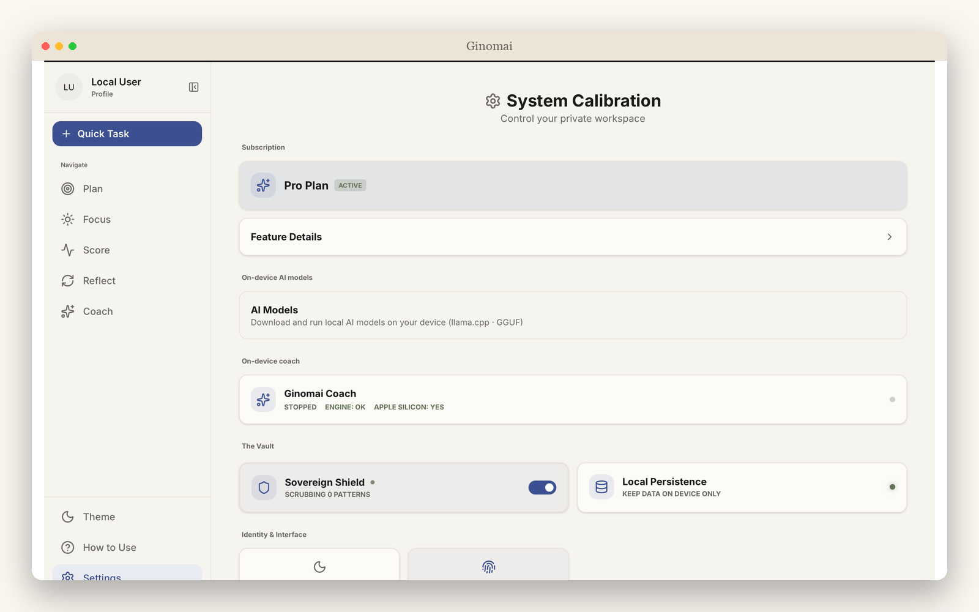
Task: Click the Ginomai Coach status dot
Action: coord(892,400)
